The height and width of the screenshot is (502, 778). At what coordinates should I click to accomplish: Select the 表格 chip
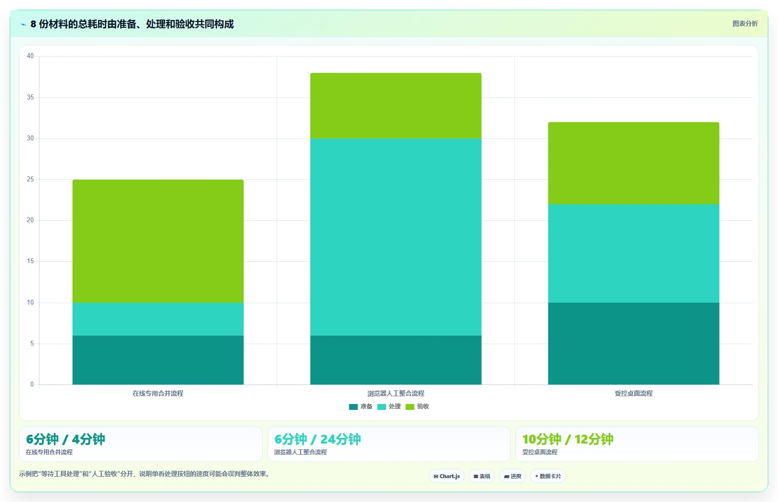[x=482, y=476]
